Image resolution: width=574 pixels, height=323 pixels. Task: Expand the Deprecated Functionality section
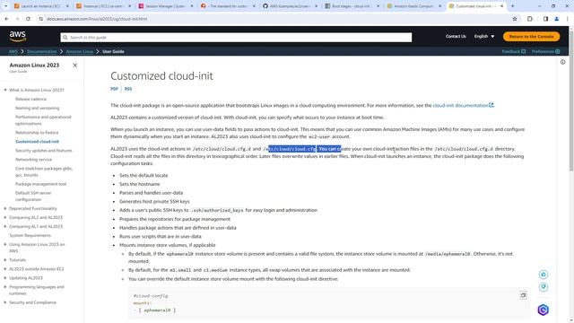tap(5, 209)
